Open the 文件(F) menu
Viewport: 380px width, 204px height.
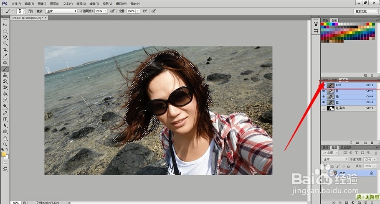tap(16, 4)
